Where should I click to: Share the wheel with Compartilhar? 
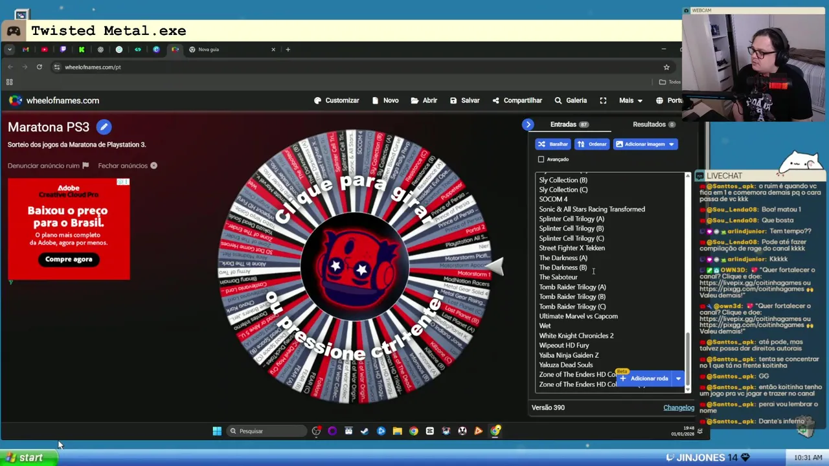coord(517,100)
